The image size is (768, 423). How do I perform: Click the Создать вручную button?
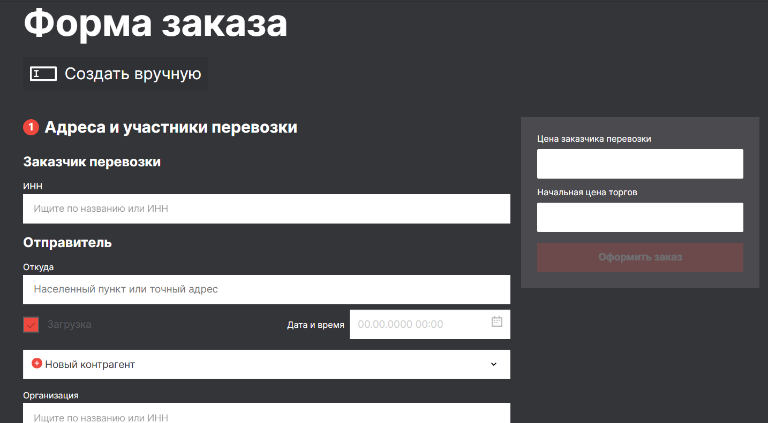click(116, 74)
